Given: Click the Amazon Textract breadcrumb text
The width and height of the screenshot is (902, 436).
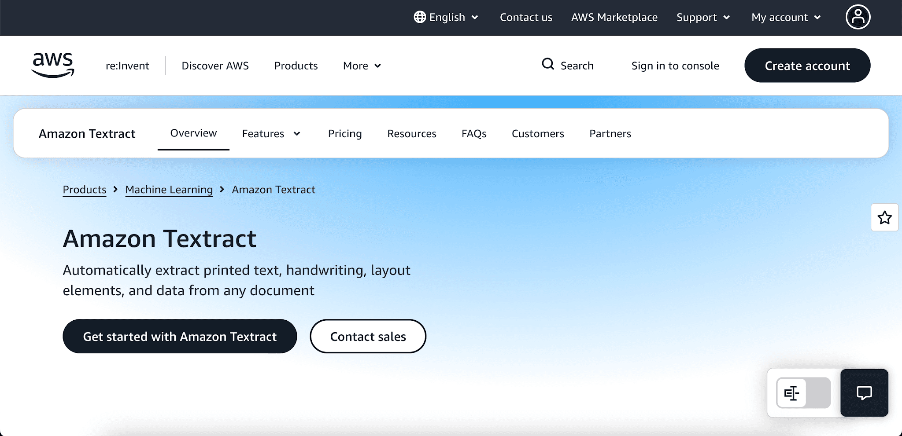Looking at the screenshot, I should point(274,190).
